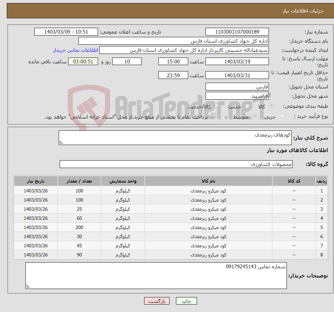Click the row number 7 cell
Viewport: 334px width, 312px height.
[321, 246]
